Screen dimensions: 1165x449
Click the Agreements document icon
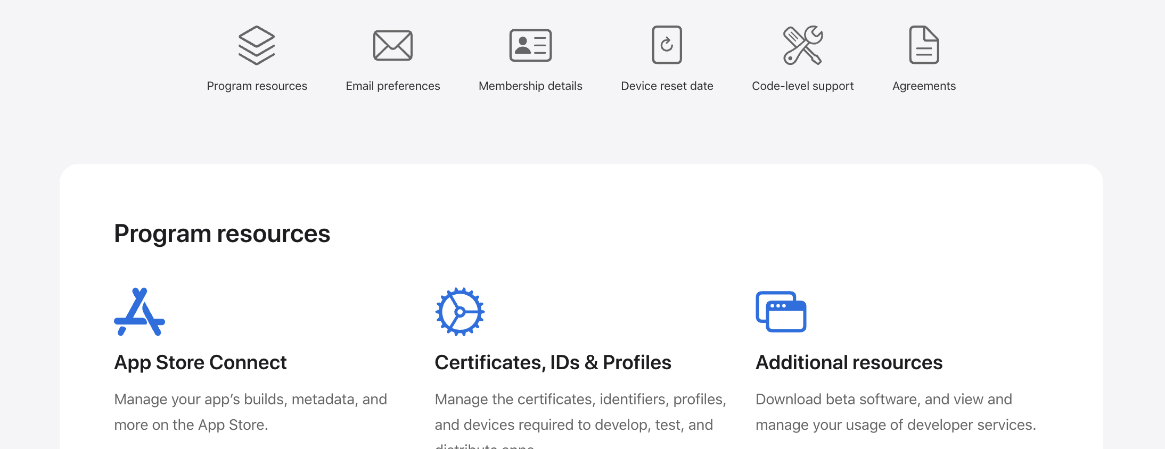tap(924, 45)
